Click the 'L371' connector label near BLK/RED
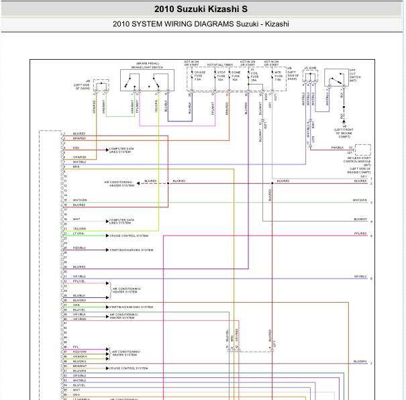 274,344
